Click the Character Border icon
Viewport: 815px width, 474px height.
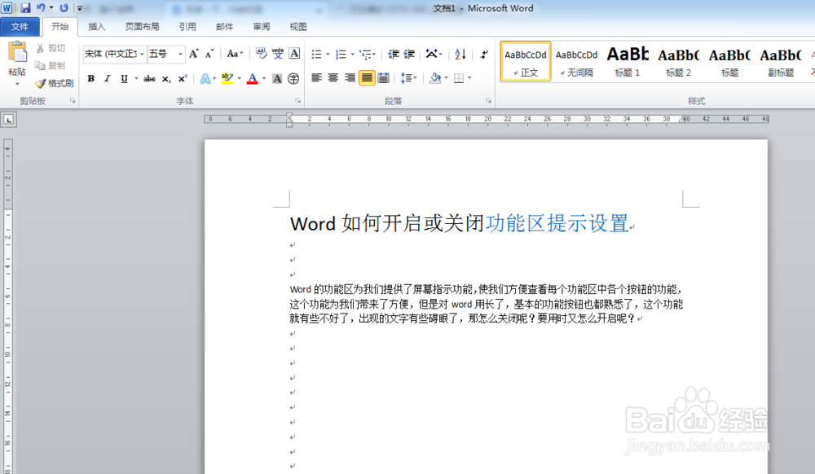pos(294,54)
